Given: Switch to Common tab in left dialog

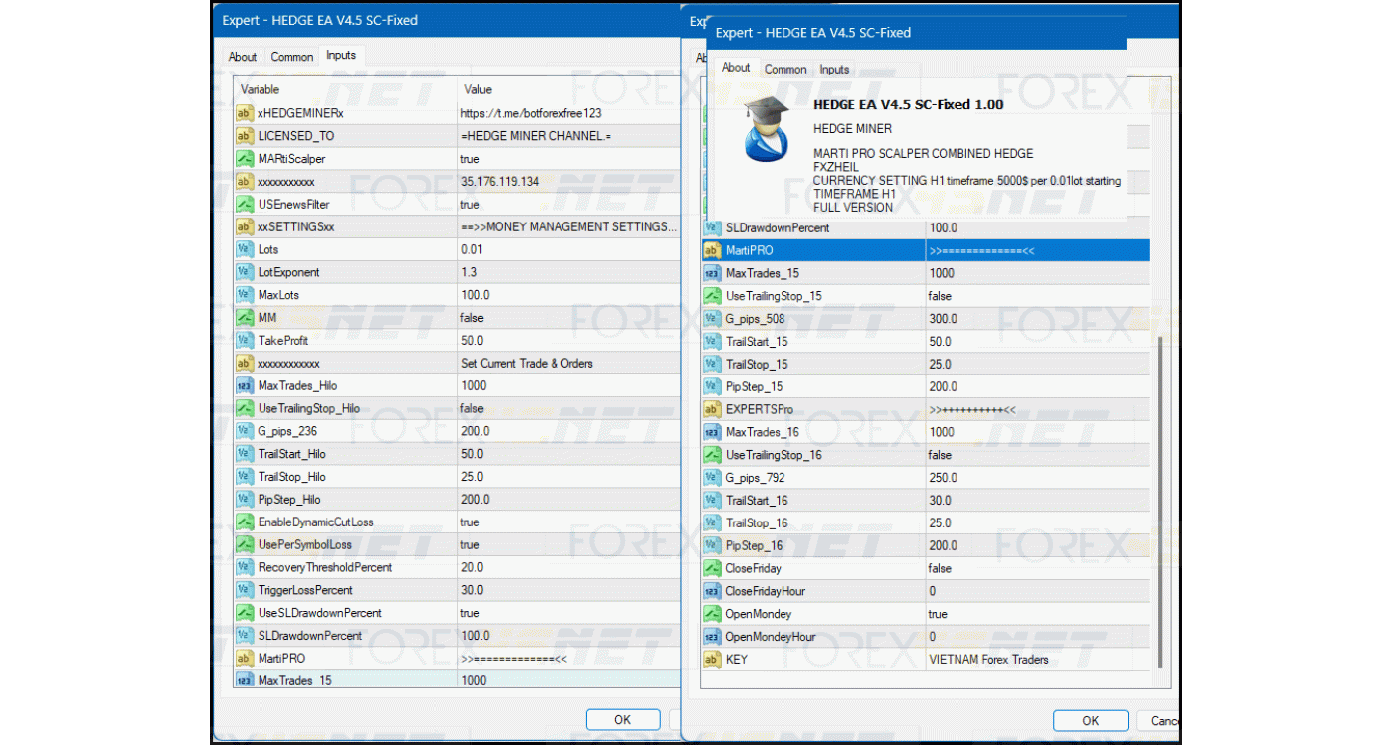Looking at the screenshot, I should coord(292,57).
